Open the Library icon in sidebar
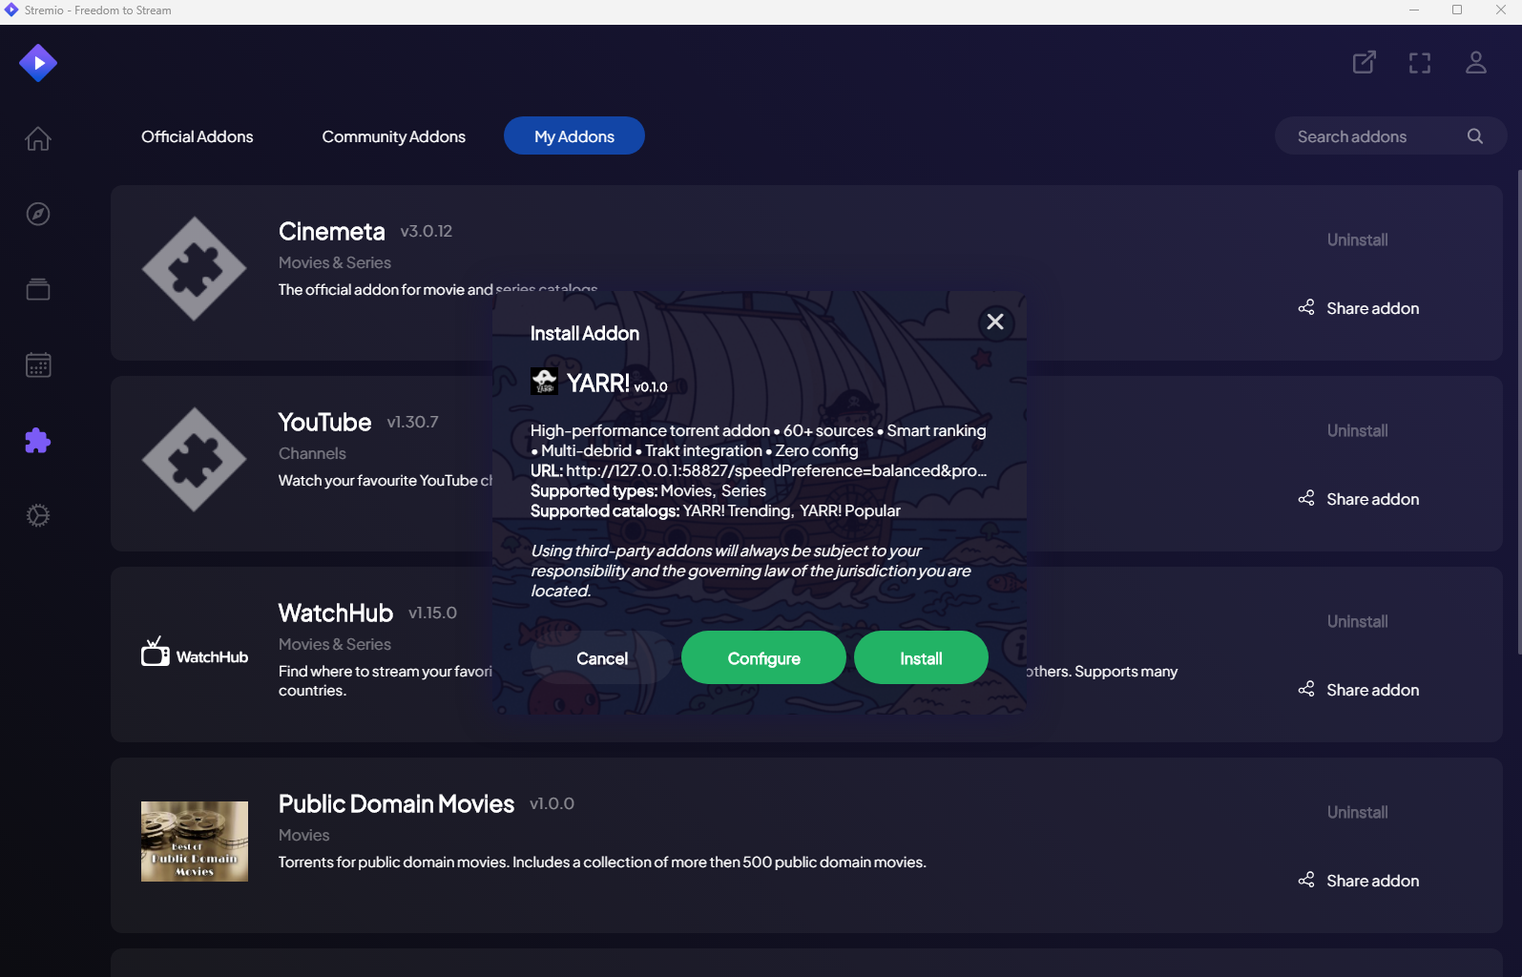Image resolution: width=1522 pixels, height=977 pixels. (x=38, y=289)
